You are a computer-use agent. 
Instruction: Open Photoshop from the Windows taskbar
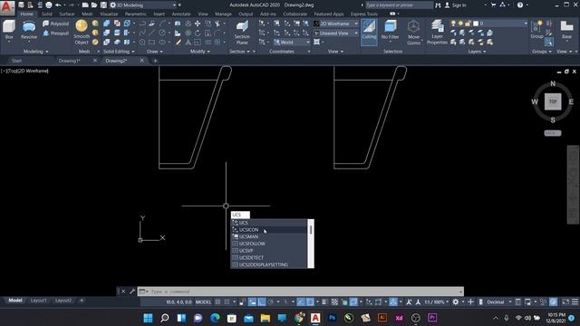333,318
